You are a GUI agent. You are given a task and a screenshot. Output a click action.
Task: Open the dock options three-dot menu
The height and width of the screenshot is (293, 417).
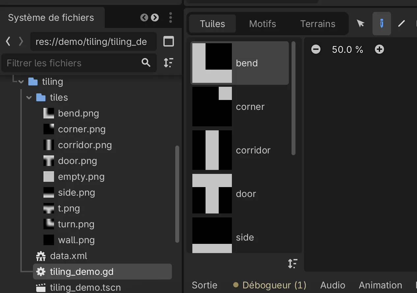(171, 17)
